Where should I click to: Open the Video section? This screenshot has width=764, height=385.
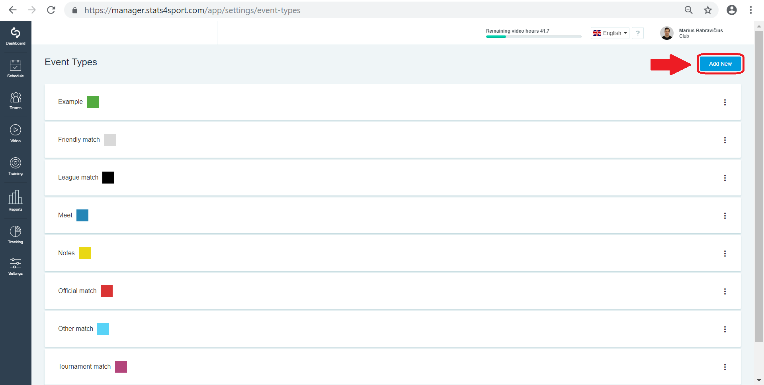point(16,133)
